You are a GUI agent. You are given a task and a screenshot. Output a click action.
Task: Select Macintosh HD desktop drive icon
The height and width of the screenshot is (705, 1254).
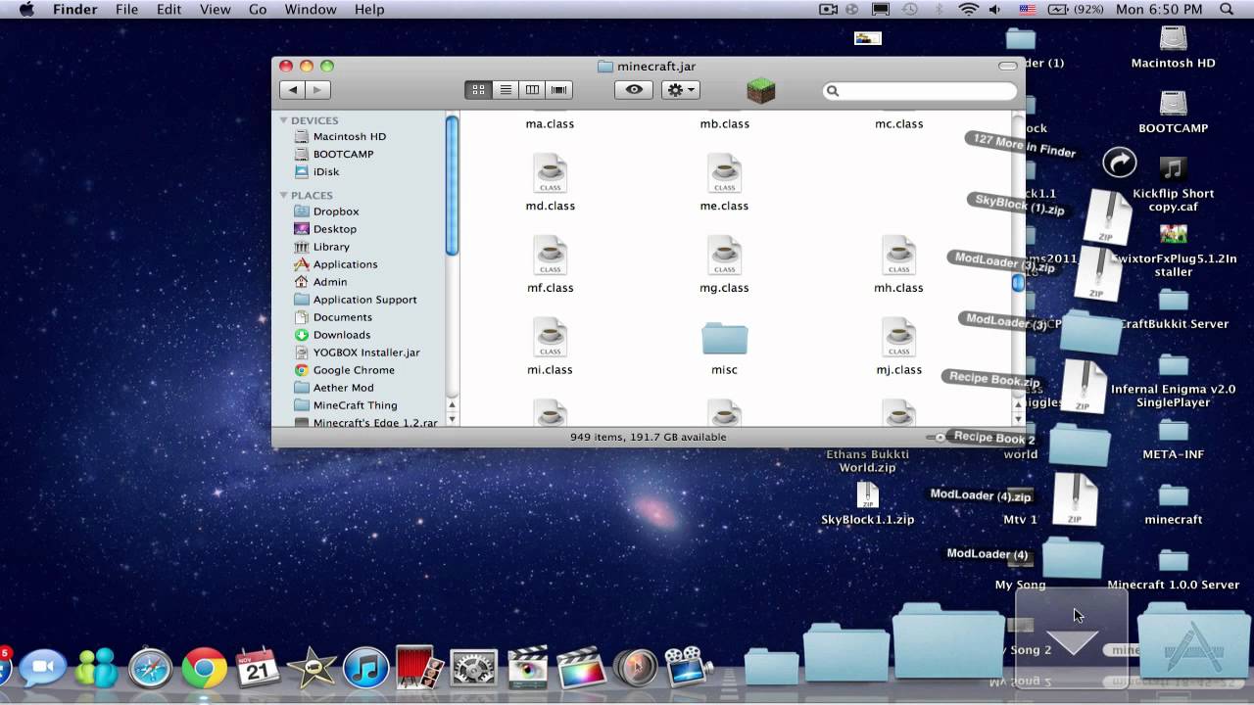[1173, 39]
